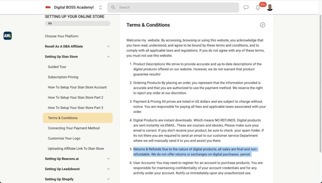Click the Ordering Products paragraph
This screenshot has width=322, height=183.
tap(198, 88)
